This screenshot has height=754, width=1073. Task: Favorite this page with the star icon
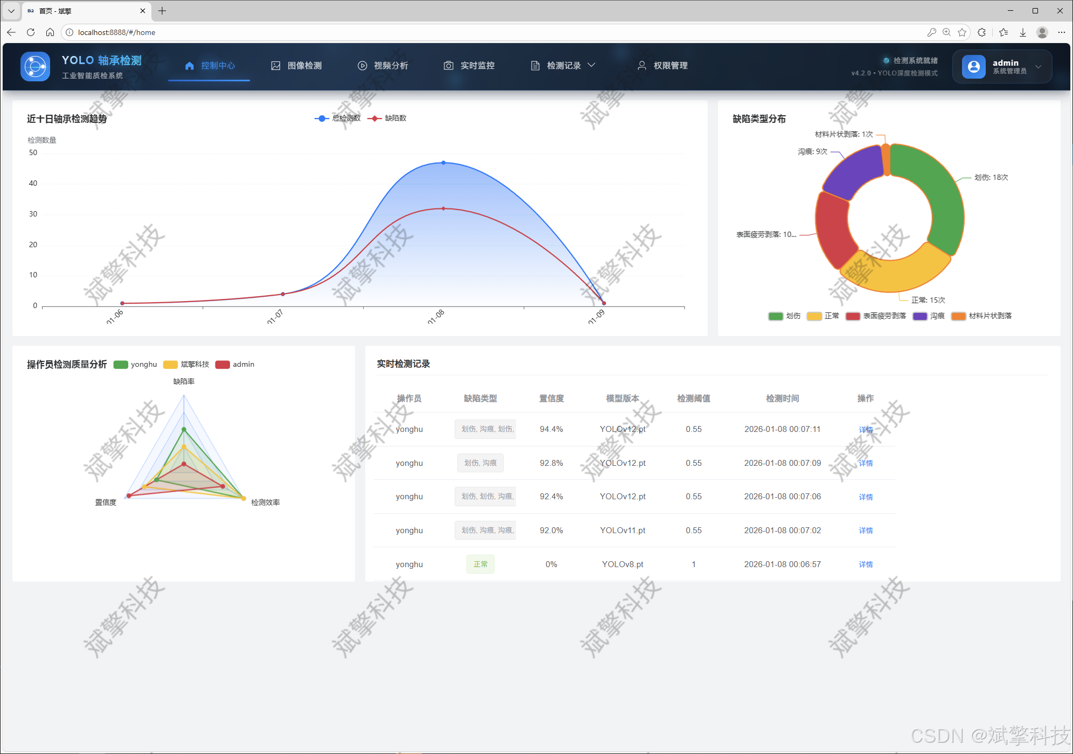coord(962,32)
